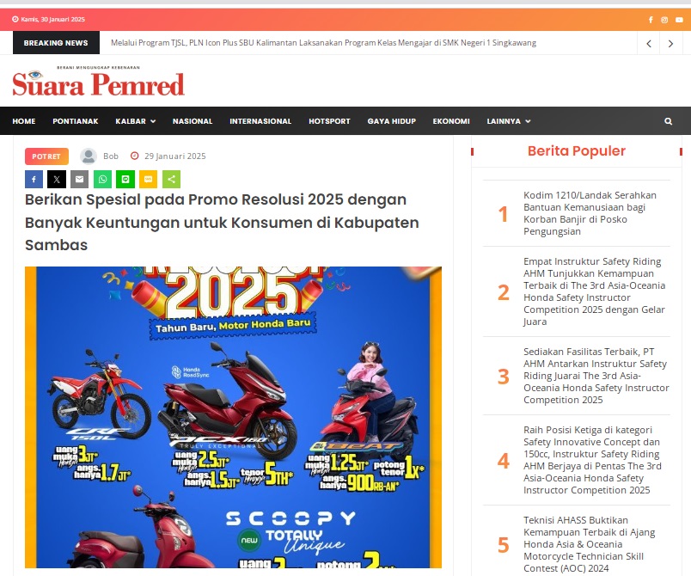
Task: Open the Facebook page icon in header
Action: pos(651,20)
